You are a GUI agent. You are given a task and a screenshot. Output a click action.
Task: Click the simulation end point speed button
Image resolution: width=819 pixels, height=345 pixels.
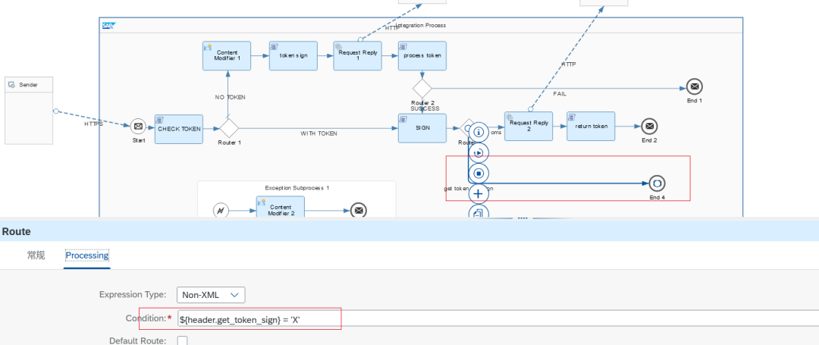click(x=479, y=174)
